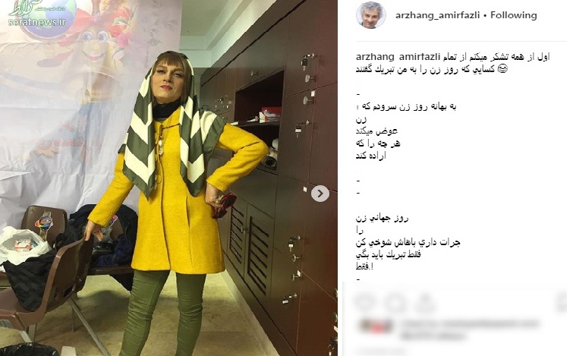
Task: Select the yellow coat photo
Action: coord(168,178)
